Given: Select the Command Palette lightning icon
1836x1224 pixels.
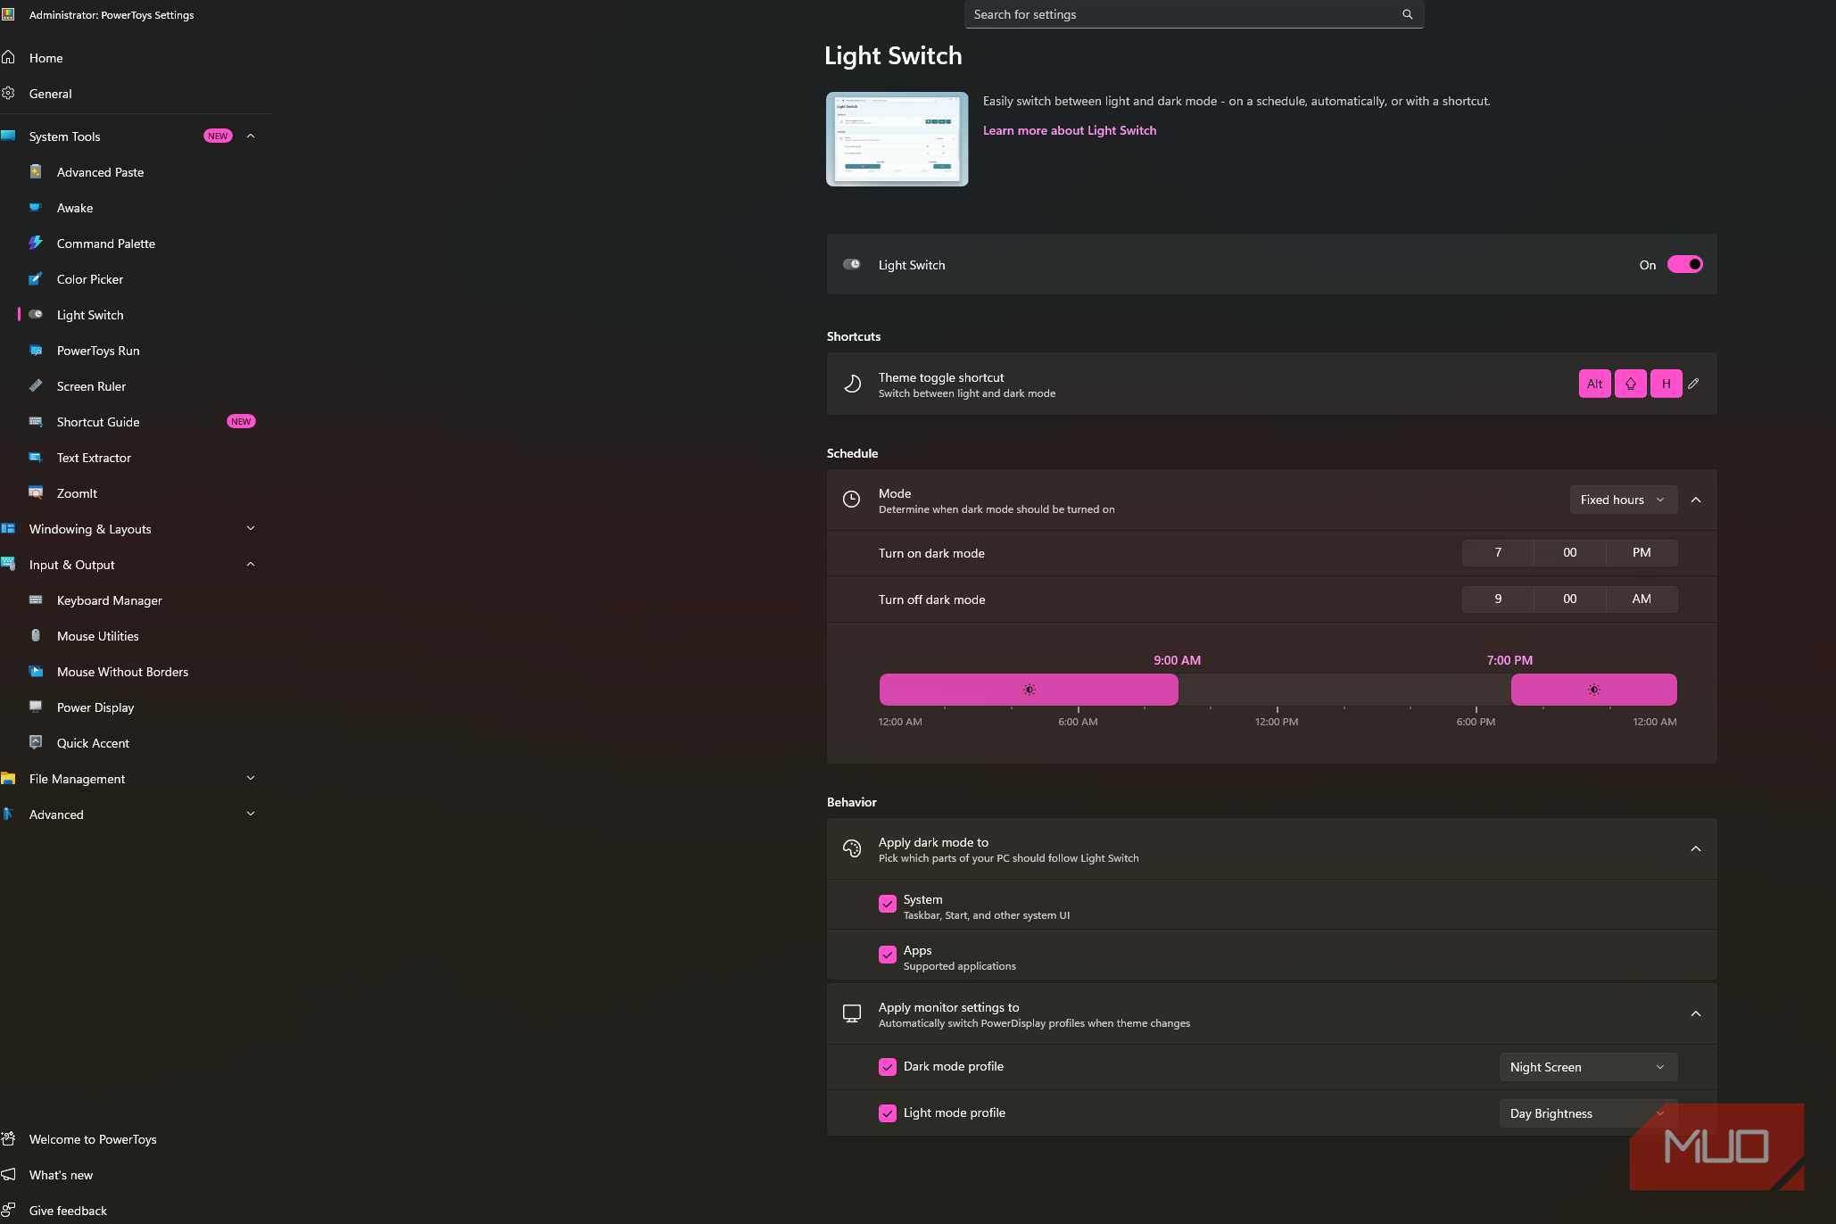Looking at the screenshot, I should (x=36, y=243).
